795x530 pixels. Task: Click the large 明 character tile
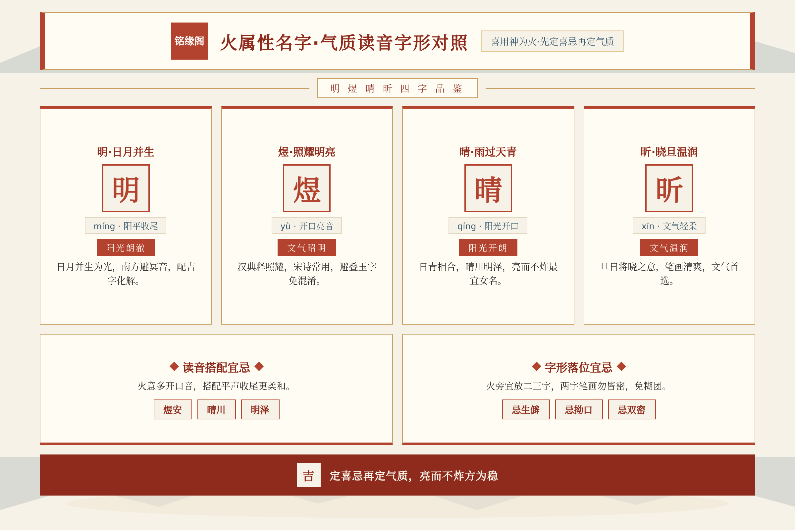(126, 188)
